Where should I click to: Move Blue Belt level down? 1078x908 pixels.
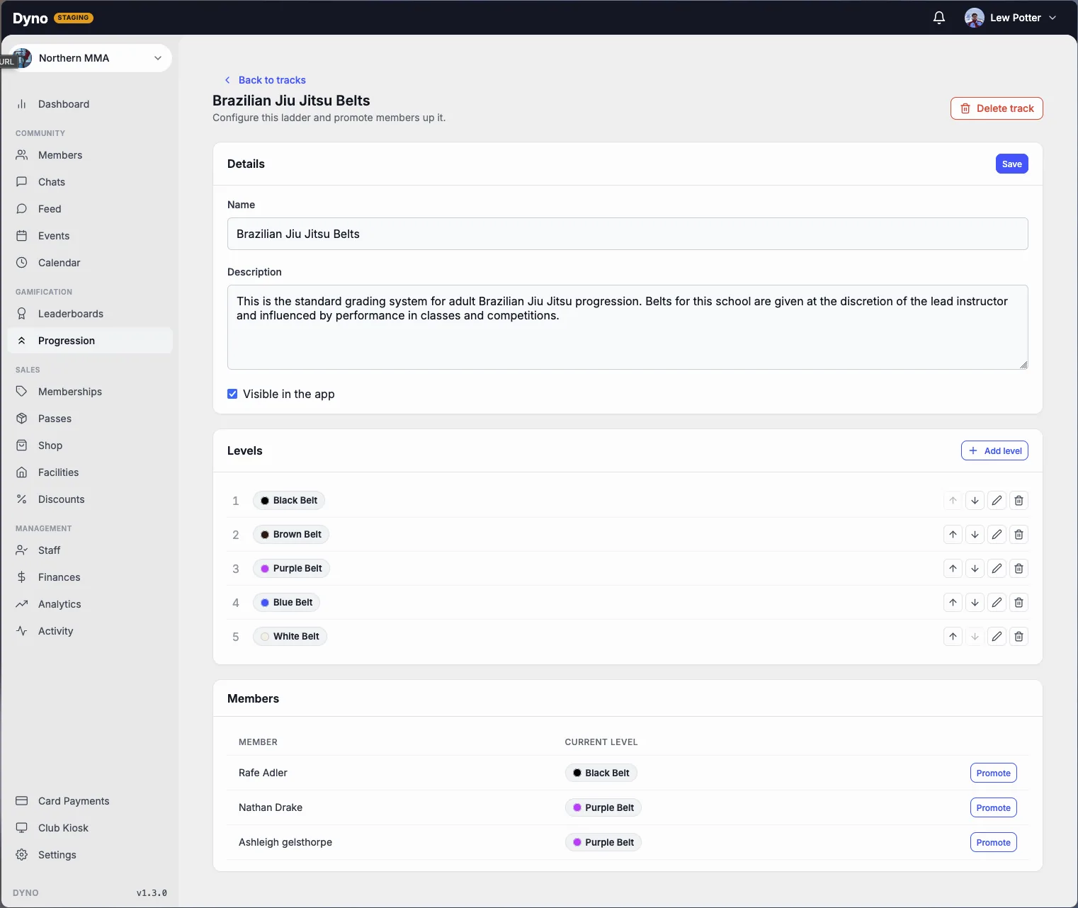coord(975,603)
